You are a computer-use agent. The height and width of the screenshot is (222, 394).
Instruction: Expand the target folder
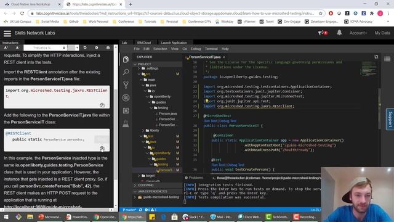point(139,176)
